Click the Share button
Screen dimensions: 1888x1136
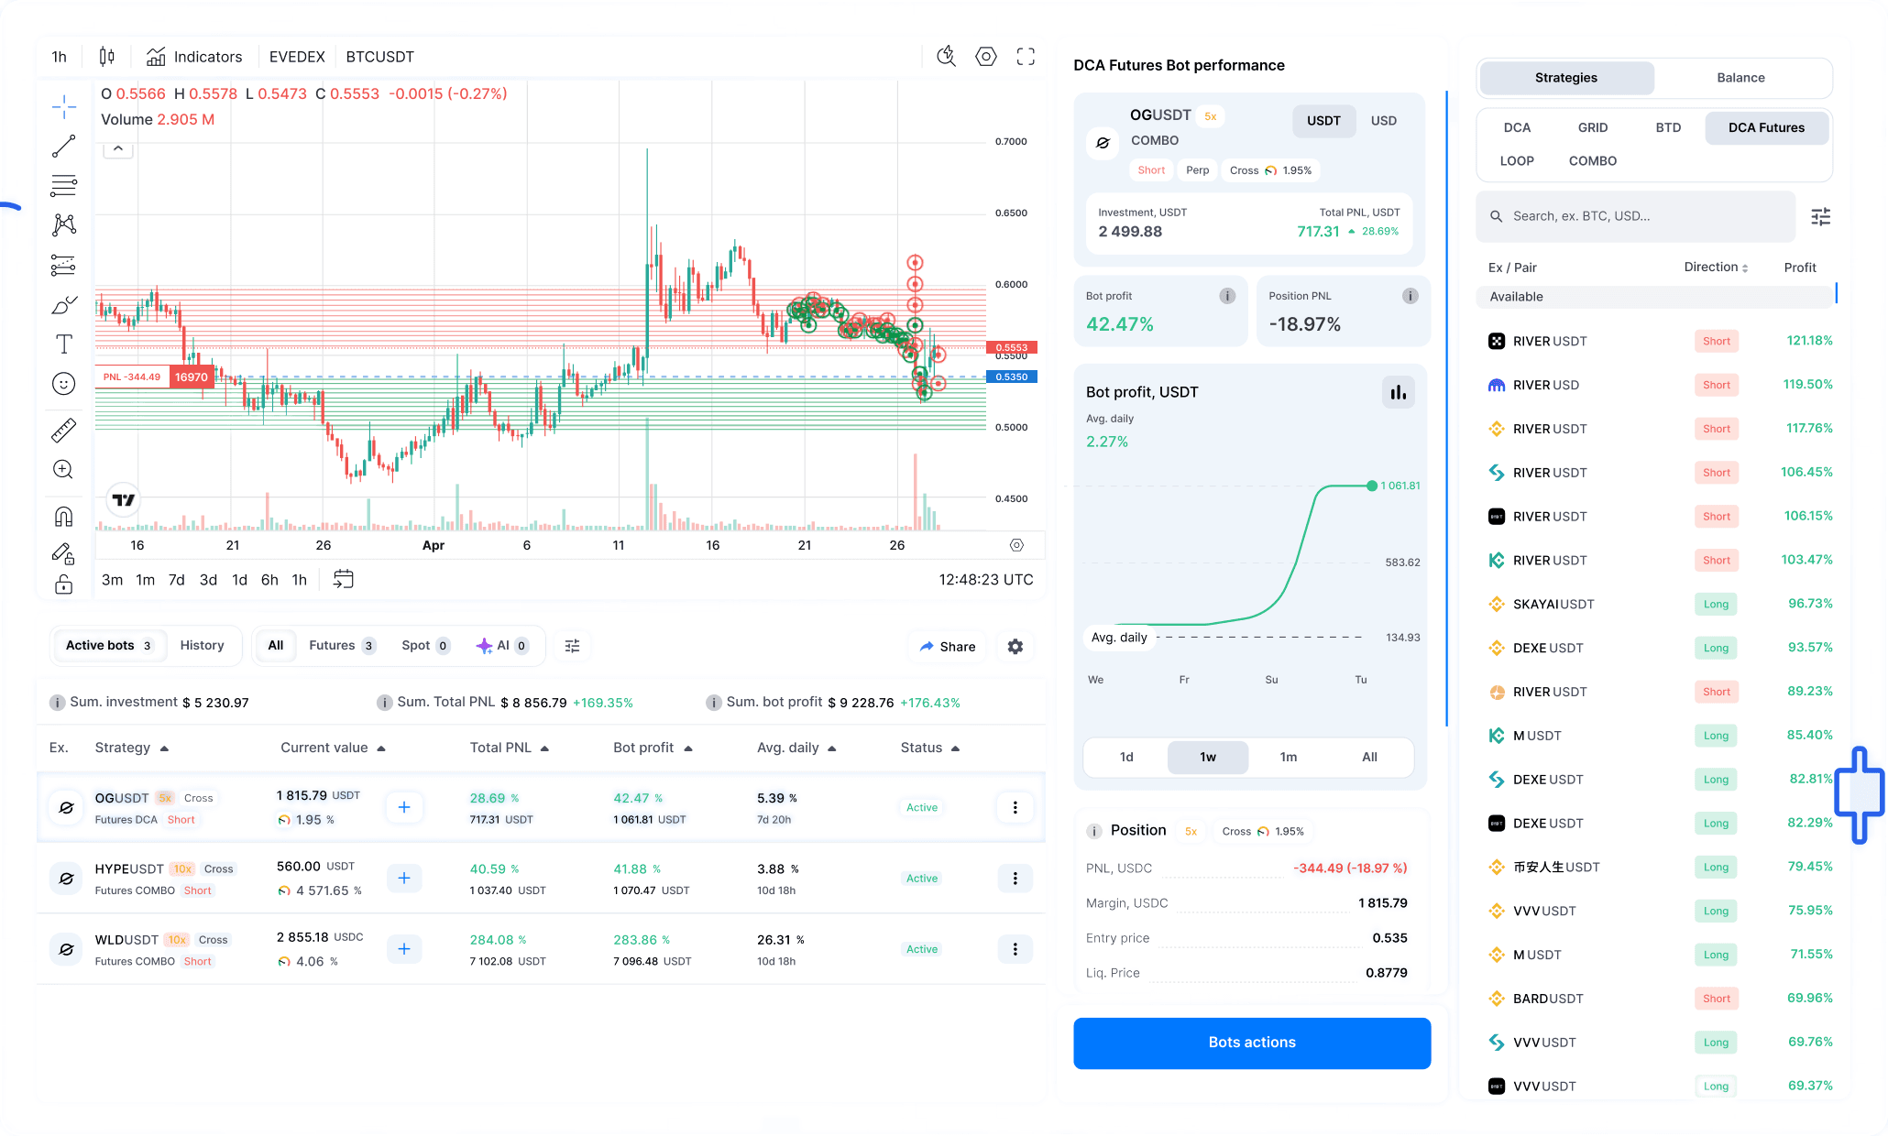(x=948, y=647)
